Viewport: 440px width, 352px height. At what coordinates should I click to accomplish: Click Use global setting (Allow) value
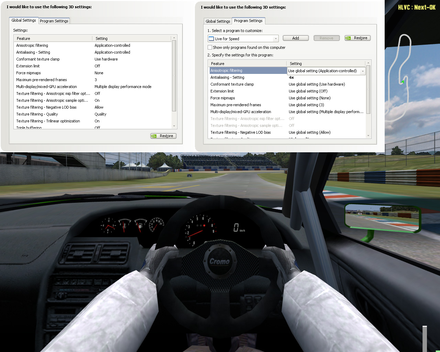(x=310, y=132)
